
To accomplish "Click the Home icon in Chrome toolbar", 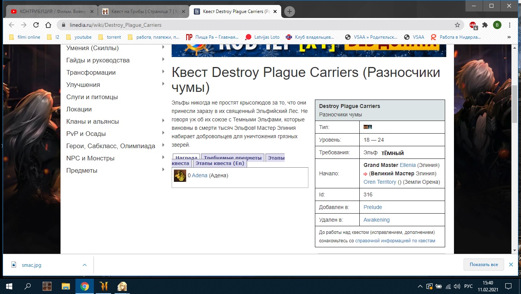I will click(x=48, y=25).
